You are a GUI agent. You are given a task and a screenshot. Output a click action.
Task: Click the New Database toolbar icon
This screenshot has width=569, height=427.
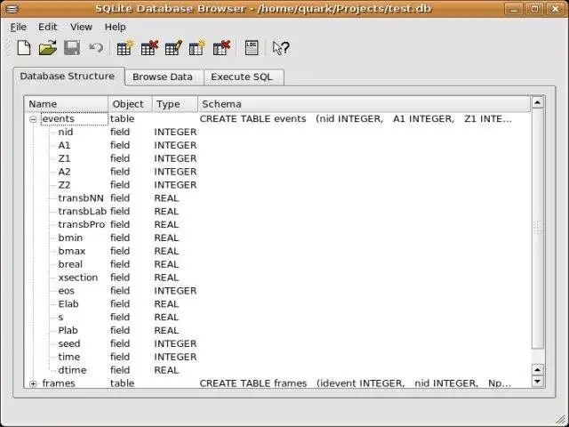[24, 48]
